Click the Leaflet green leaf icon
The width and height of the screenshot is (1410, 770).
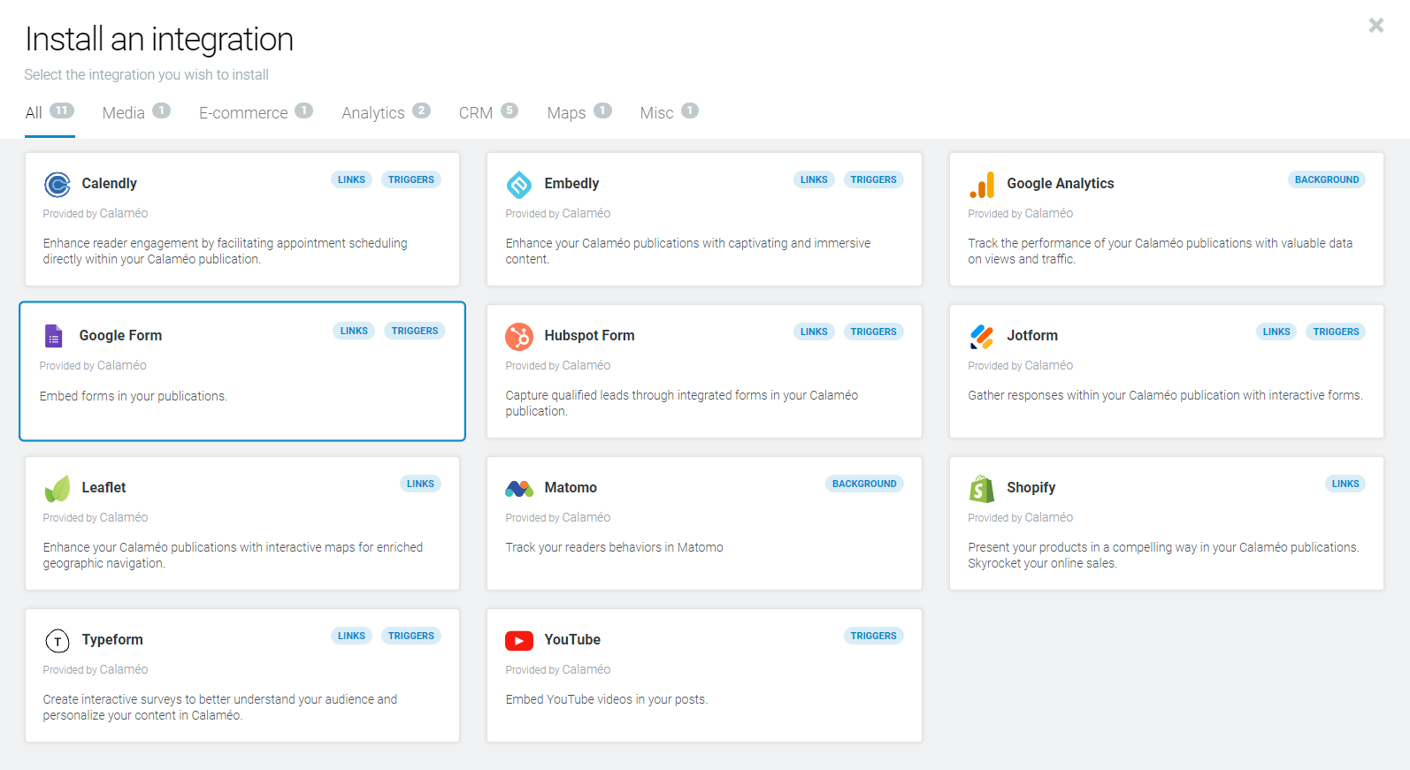coord(57,489)
